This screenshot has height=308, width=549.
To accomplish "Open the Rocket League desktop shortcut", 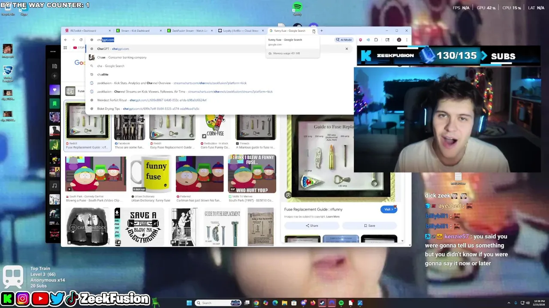I will (x=7, y=72).
